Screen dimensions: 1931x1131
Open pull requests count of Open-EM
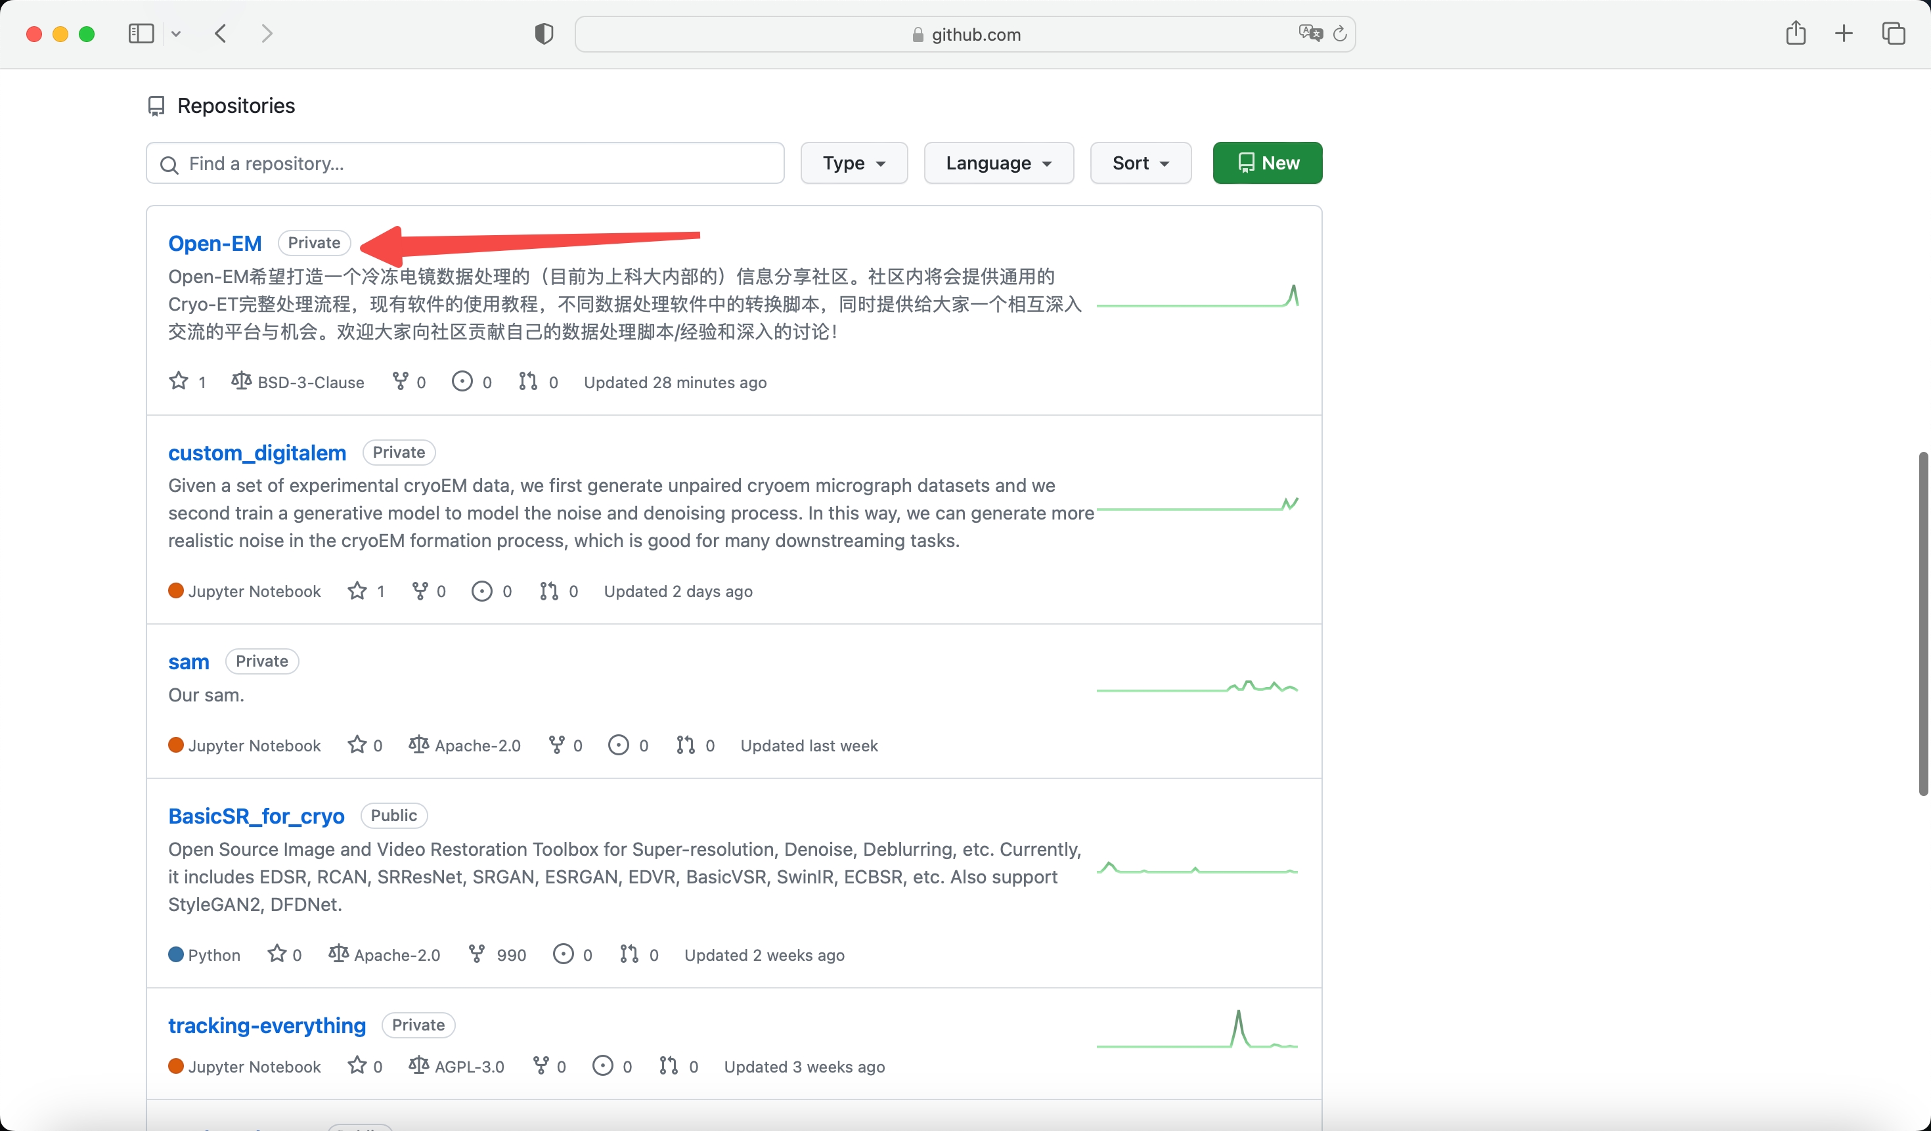pyautogui.click(x=538, y=382)
